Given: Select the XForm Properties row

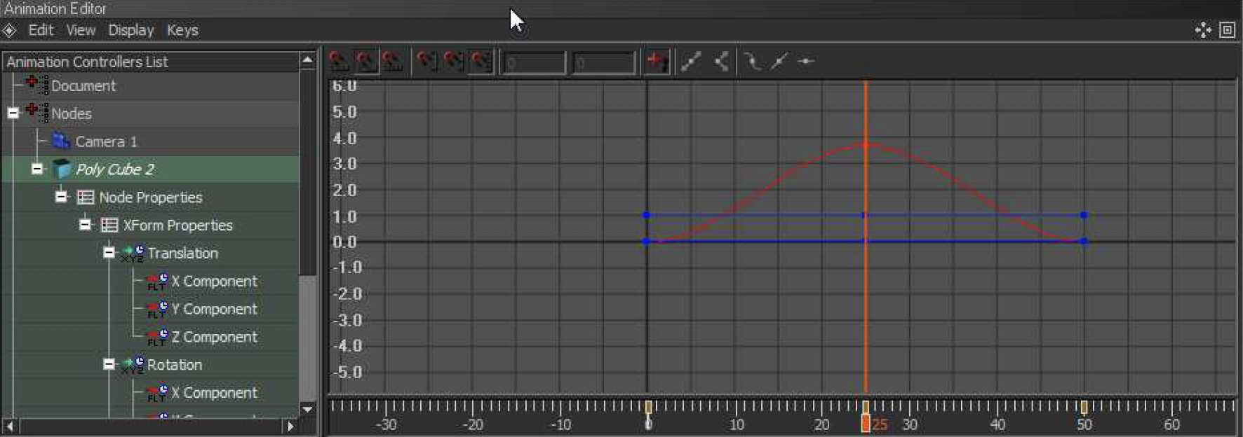Looking at the screenshot, I should 151,226.
